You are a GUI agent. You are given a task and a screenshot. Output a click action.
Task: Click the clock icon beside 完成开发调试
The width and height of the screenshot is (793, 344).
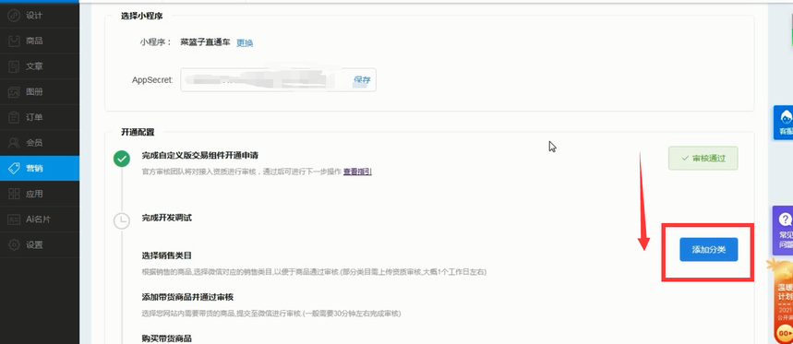click(121, 220)
